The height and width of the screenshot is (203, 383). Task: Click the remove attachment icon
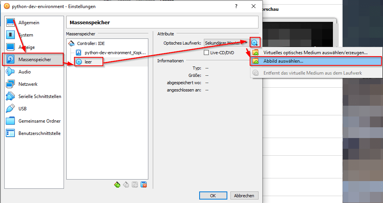point(144,185)
